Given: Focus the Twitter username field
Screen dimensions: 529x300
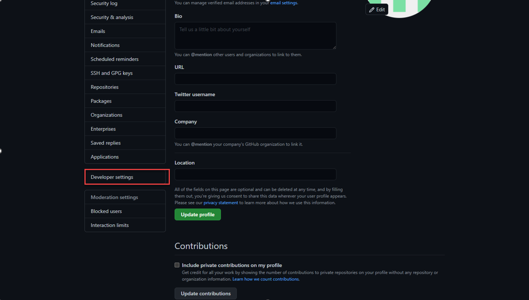Looking at the screenshot, I should pos(255,106).
